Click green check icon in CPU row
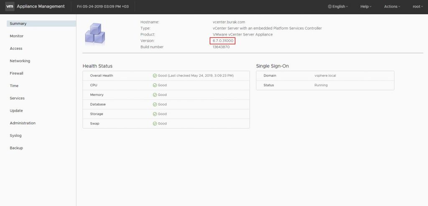The image size is (428, 206). [155, 85]
